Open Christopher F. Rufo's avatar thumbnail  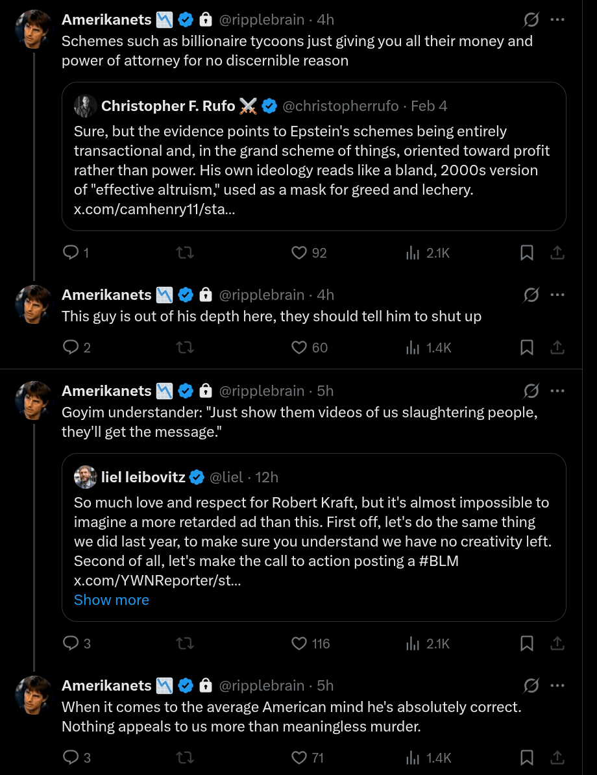[x=86, y=106]
